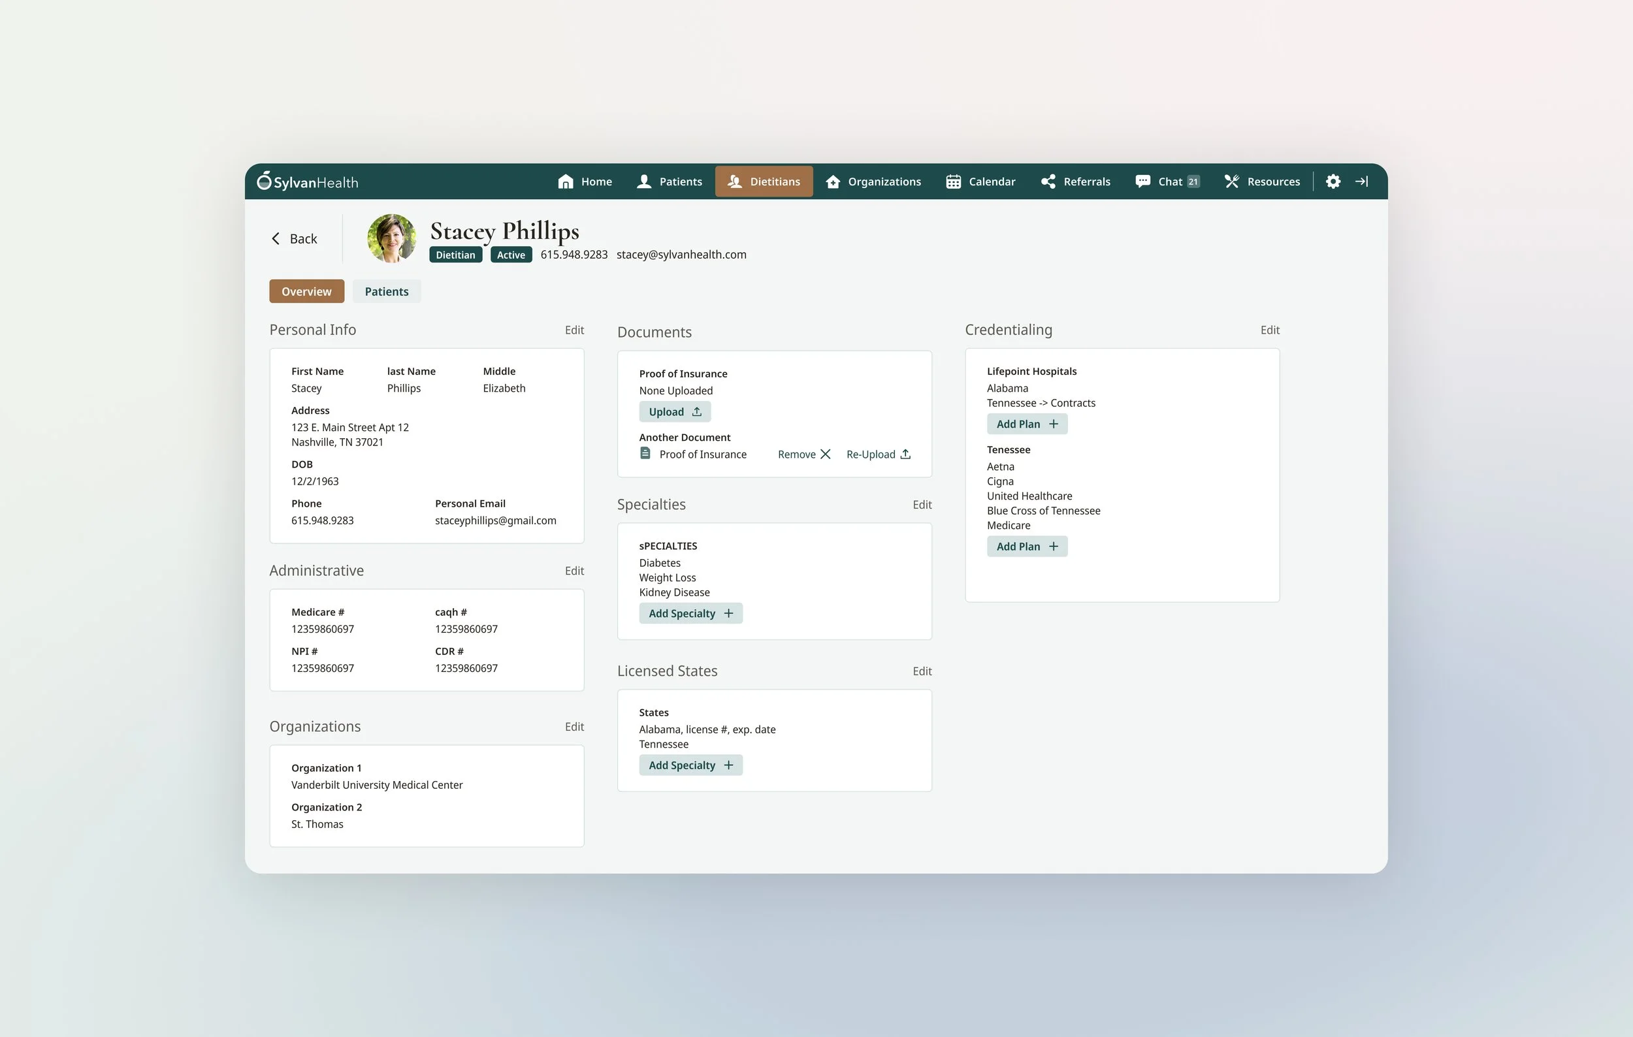Click Edit link for Personal Info
Image resolution: width=1633 pixels, height=1037 pixels.
pos(574,330)
